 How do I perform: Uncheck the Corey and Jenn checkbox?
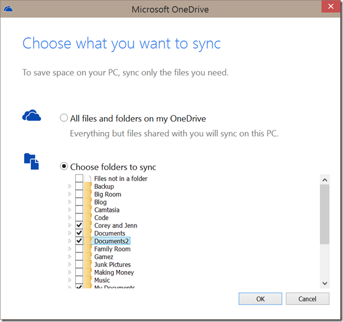79,225
